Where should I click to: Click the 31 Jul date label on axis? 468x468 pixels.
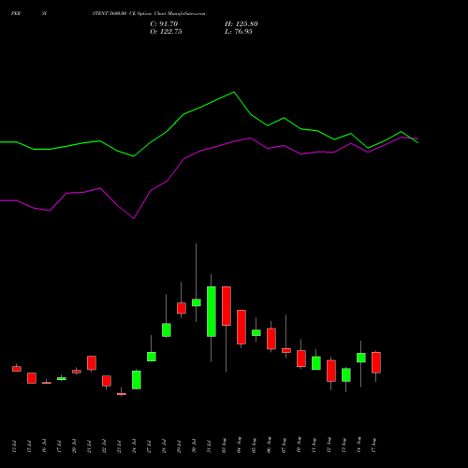[209, 446]
